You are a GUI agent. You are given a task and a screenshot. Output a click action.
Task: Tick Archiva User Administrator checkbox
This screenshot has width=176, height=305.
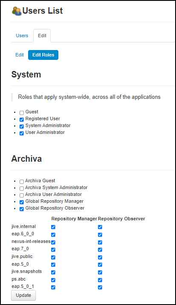(22, 195)
